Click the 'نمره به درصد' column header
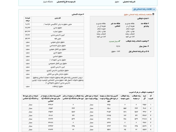The image size is (176, 132). tap(28, 19)
